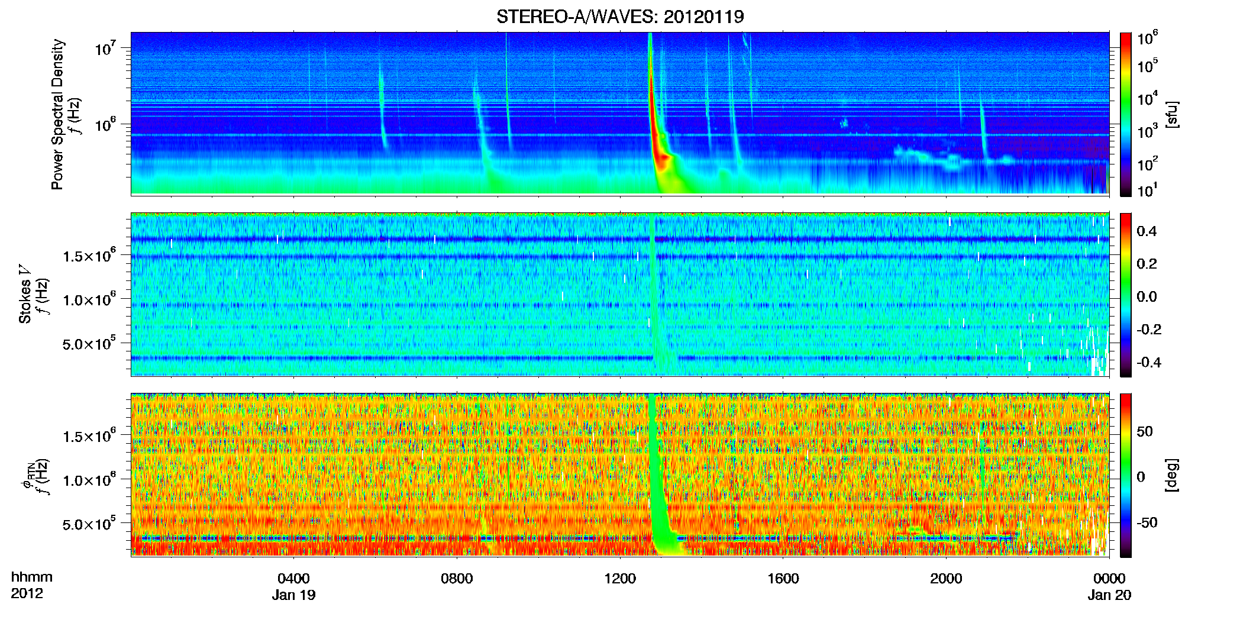Select the "Power Spectral Density" axis label
Screen dimensions: 1240x639
pos(57,114)
